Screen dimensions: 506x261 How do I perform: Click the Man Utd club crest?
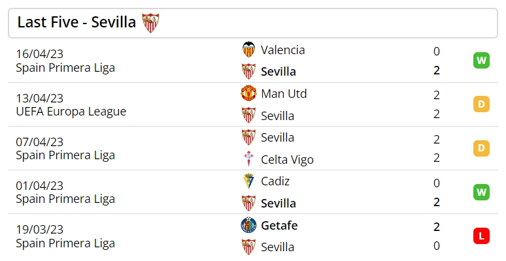tap(248, 93)
